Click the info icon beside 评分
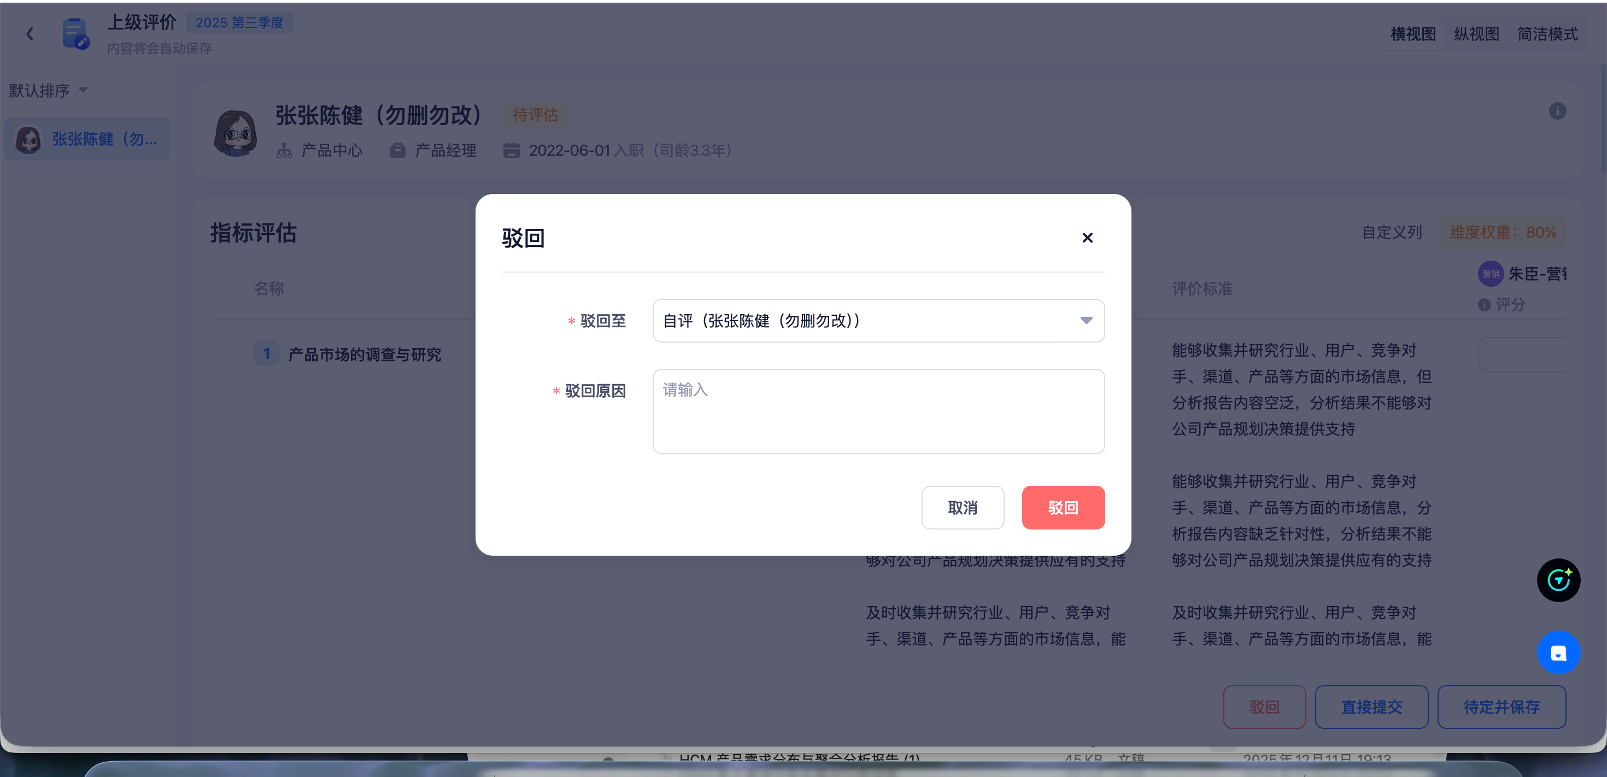1607x777 pixels. (1484, 305)
